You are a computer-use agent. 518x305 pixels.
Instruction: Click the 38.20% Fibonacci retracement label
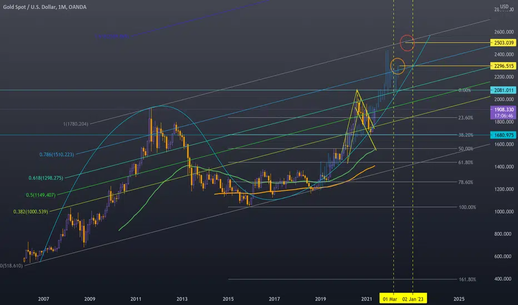tap(466, 135)
